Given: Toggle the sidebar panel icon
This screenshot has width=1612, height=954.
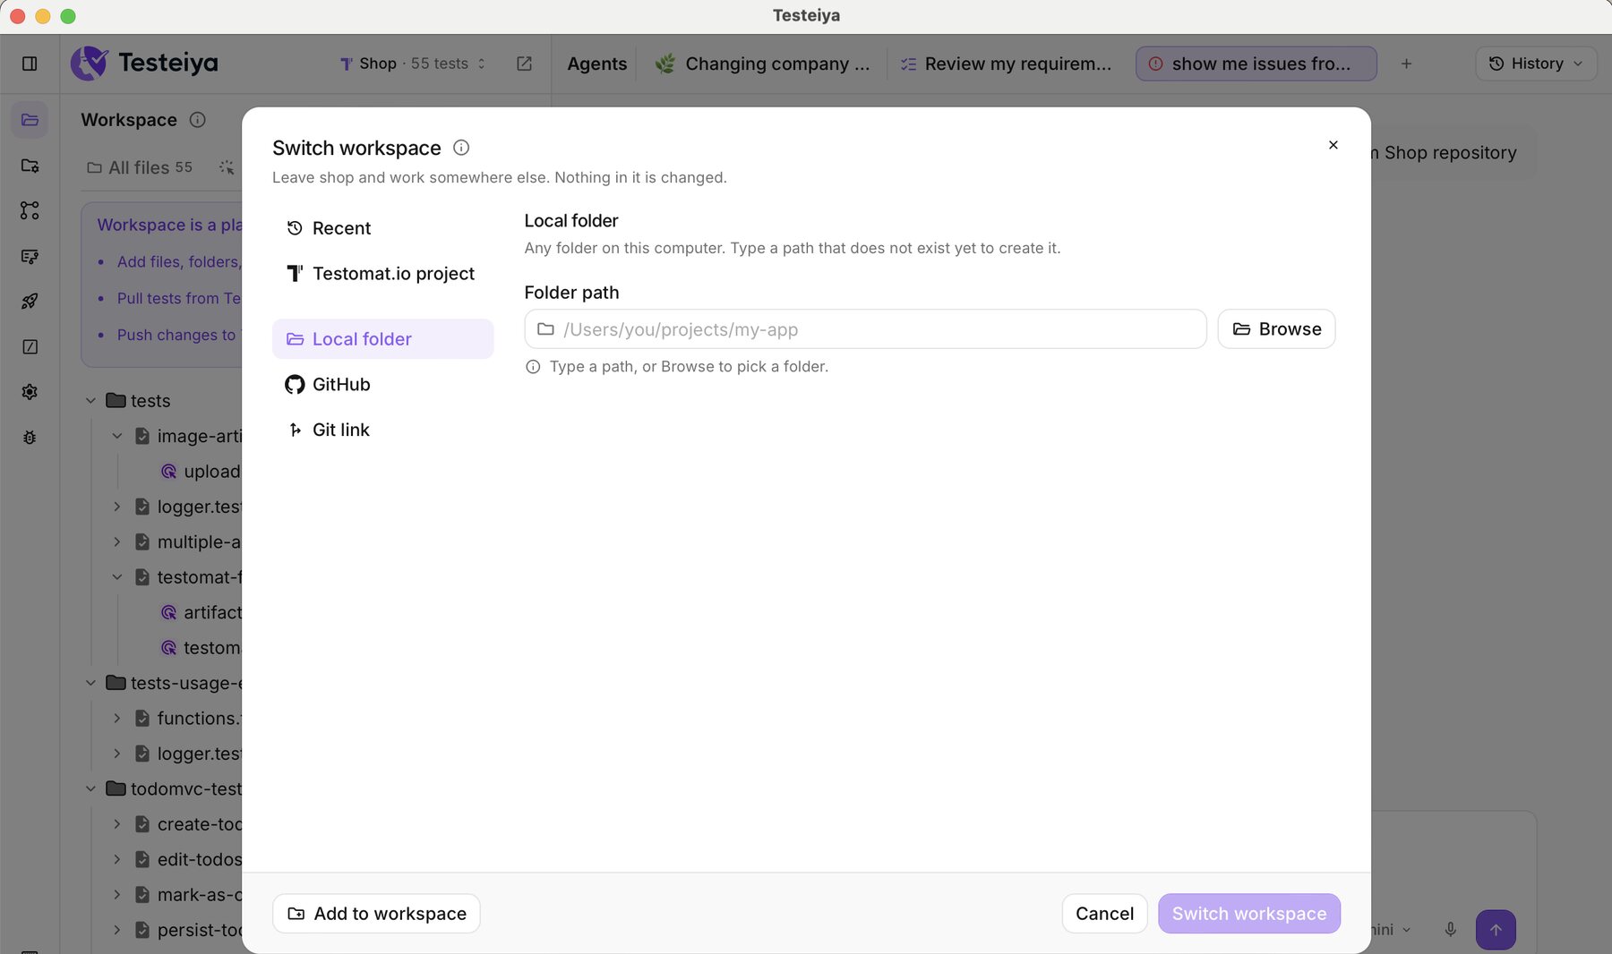Looking at the screenshot, I should [x=30, y=64].
